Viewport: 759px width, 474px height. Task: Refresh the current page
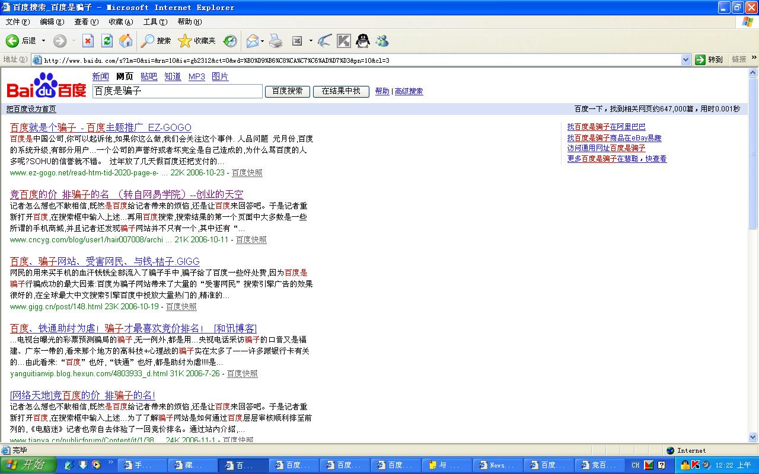tap(107, 41)
